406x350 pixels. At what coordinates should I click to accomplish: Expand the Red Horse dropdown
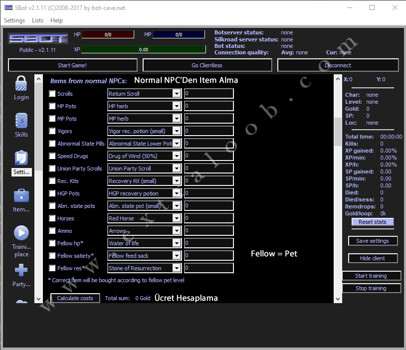177,218
